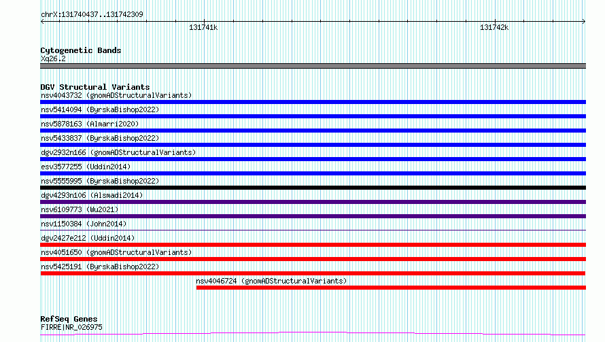Click the 131742k ruler position label
The width and height of the screenshot is (605, 342).
coord(494,27)
